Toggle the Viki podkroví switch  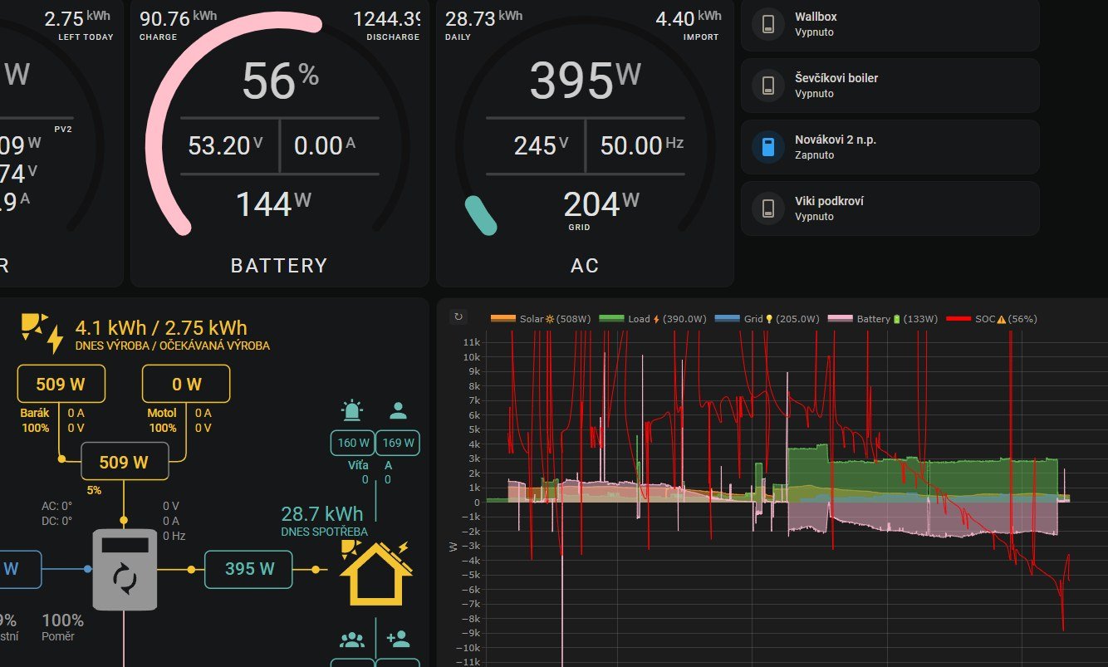pyautogui.click(x=768, y=208)
